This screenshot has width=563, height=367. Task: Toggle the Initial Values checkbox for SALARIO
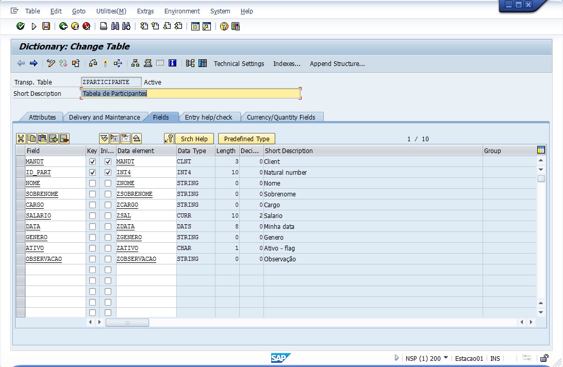(x=108, y=216)
